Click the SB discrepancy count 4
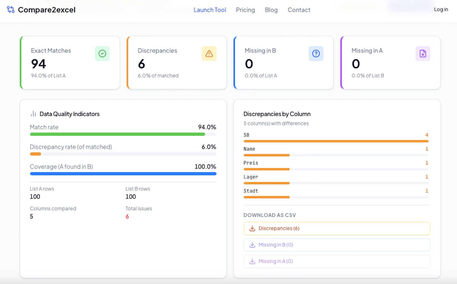Screen dimensions: 457x284 [x=427, y=135]
